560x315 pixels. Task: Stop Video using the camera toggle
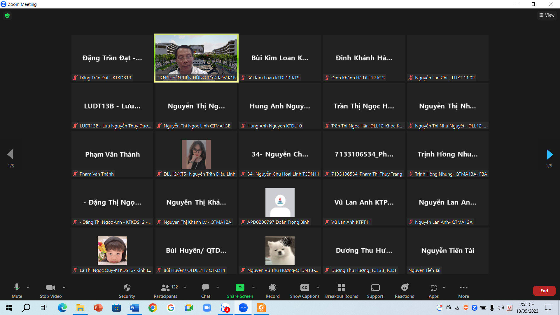point(50,290)
